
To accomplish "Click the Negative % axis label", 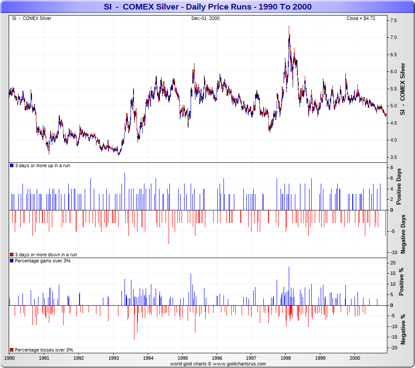I will coord(403,329).
